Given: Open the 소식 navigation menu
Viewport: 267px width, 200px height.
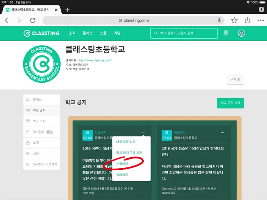Looking at the screenshot, I should click(72, 33).
